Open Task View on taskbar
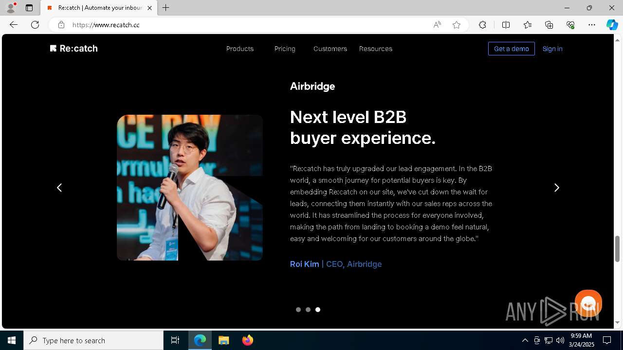 175,340
